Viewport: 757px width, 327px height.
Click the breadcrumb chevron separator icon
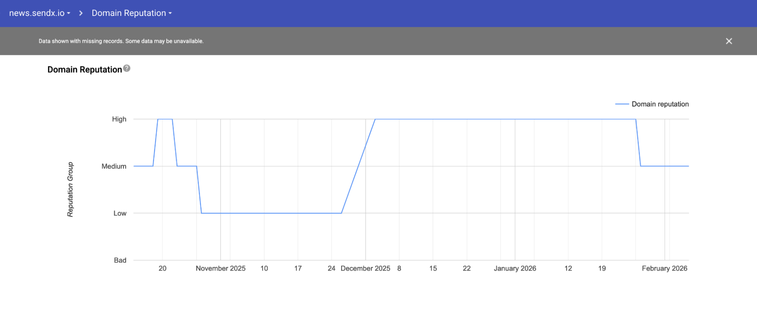point(81,13)
